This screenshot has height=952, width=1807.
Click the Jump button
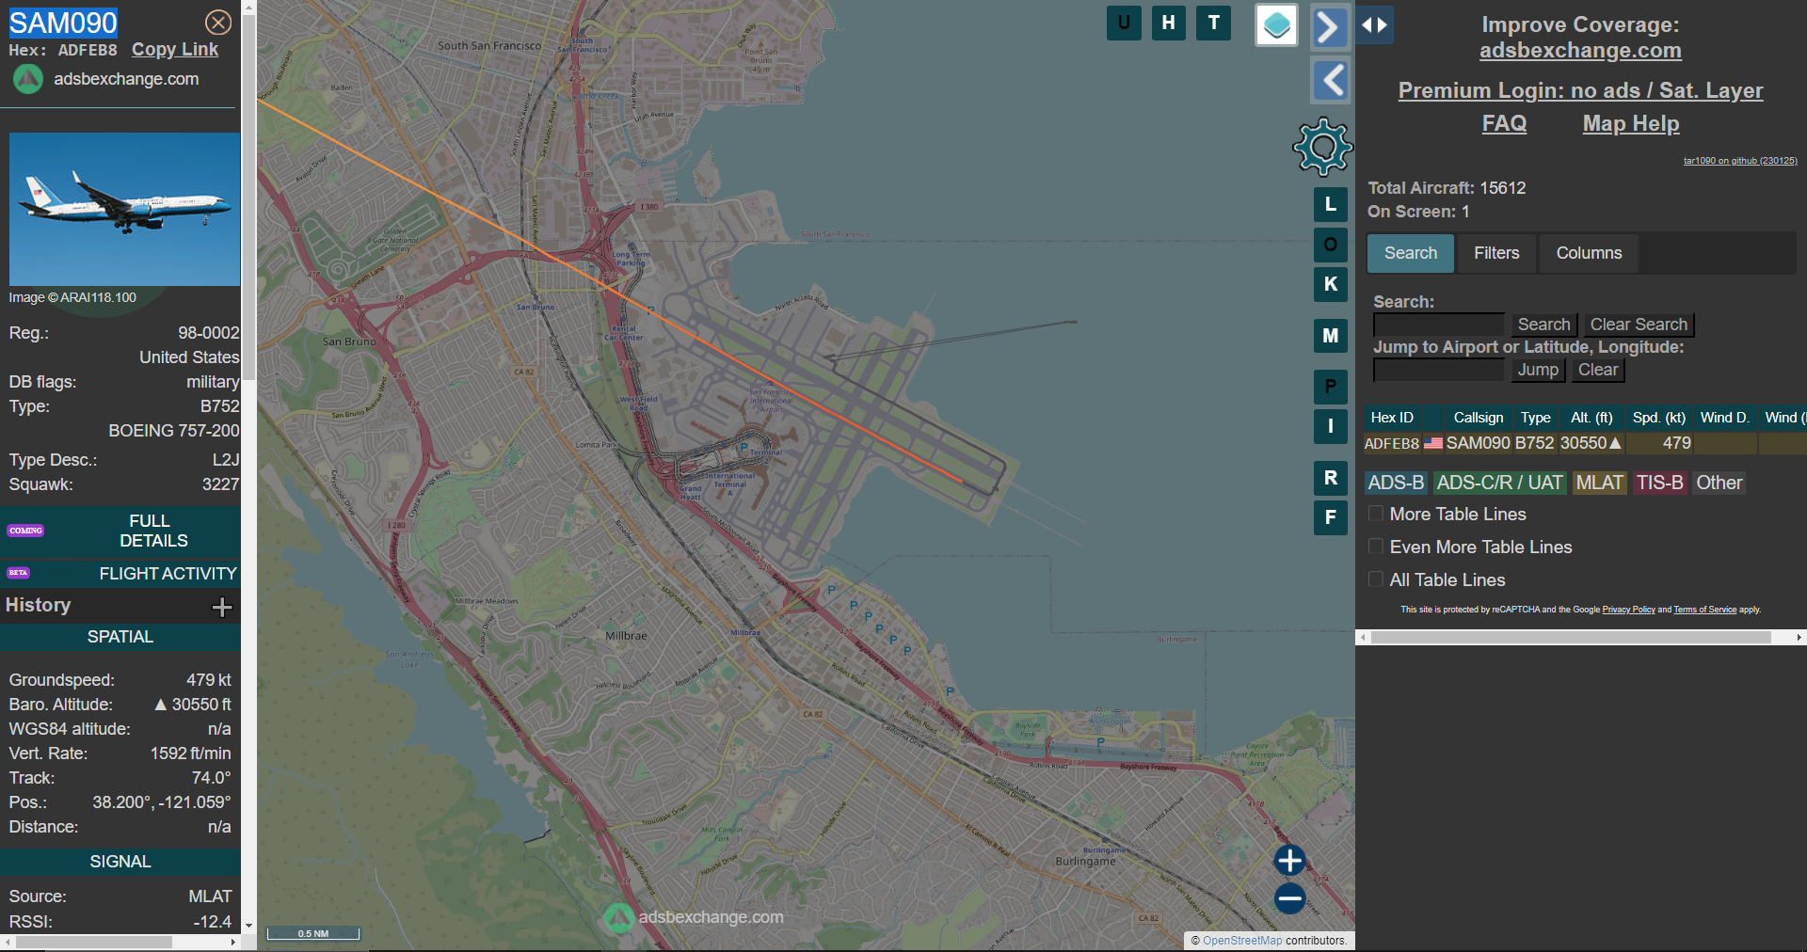click(1538, 370)
